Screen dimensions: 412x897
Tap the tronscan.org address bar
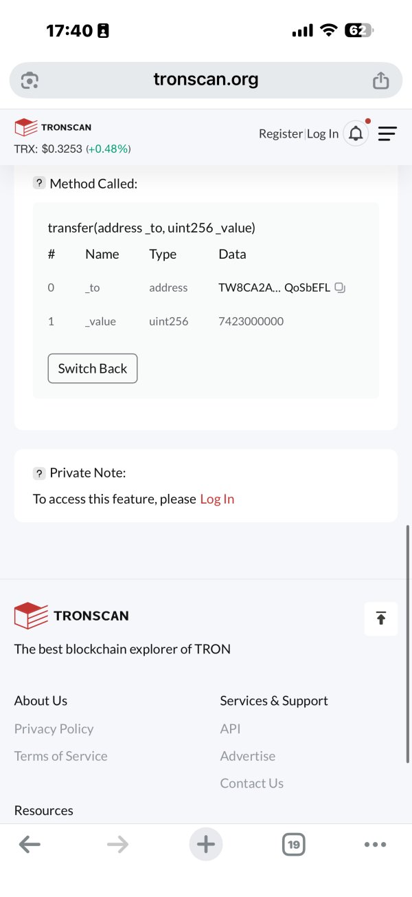point(206,80)
